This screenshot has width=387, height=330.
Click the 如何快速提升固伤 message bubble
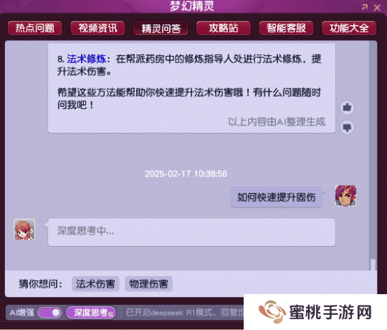point(277,197)
